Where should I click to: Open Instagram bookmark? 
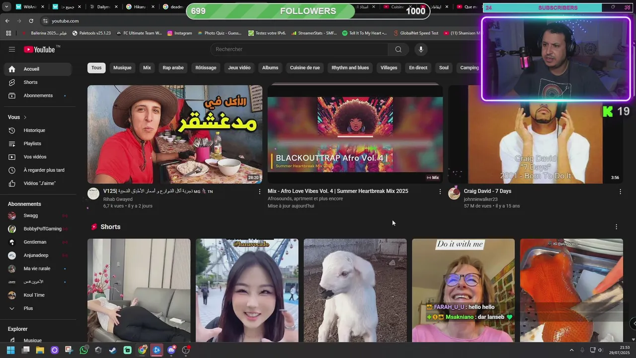179,33
